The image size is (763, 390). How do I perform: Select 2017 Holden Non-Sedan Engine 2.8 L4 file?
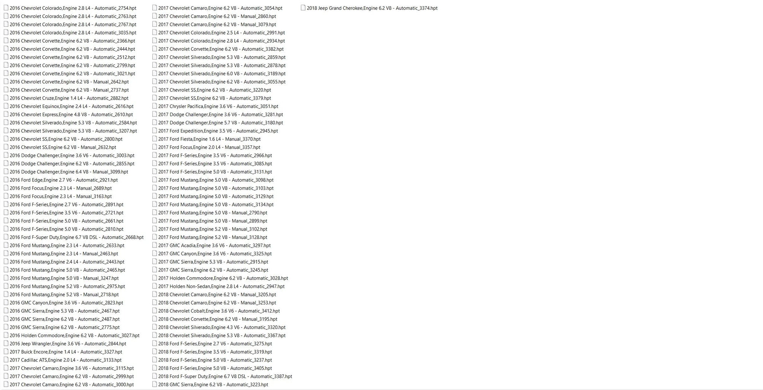pyautogui.click(x=218, y=286)
